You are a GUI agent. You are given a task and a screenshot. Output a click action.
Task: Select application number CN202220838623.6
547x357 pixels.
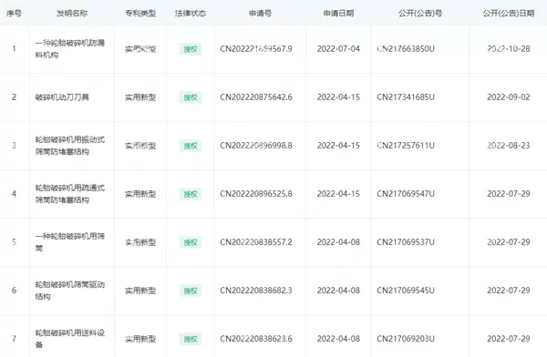click(256, 339)
